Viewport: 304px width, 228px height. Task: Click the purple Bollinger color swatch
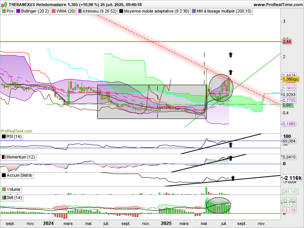[18, 11]
